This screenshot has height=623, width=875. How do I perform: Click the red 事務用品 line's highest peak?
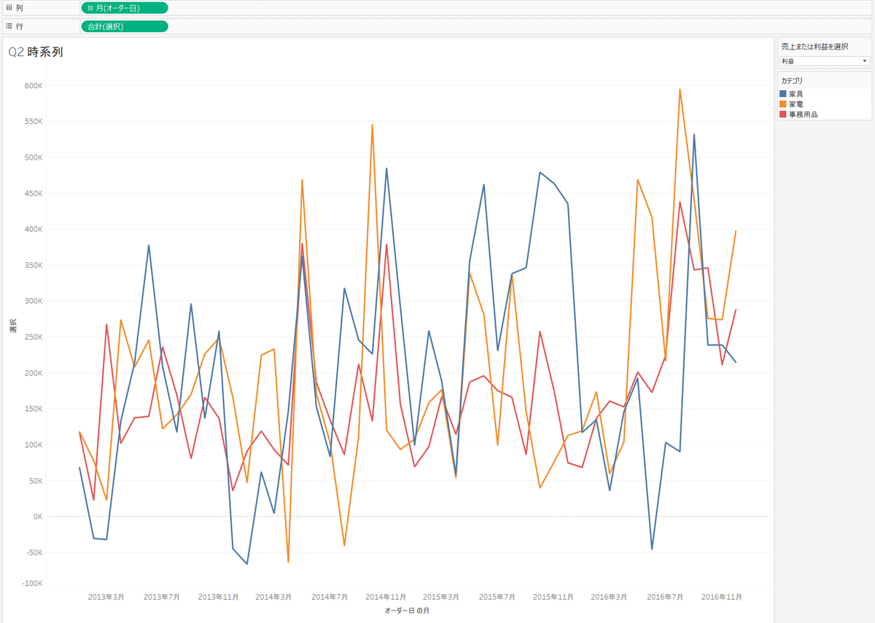click(680, 202)
